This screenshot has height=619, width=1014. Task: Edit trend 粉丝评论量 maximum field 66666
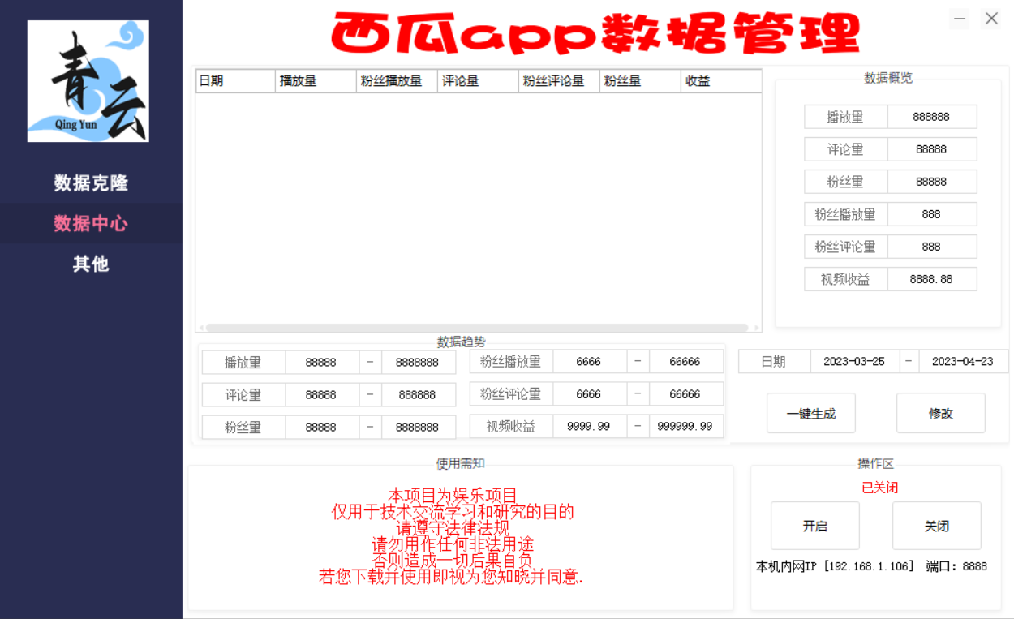pyautogui.click(x=685, y=394)
